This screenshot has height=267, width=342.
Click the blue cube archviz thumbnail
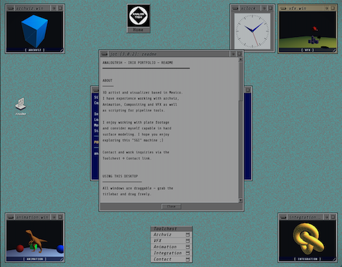click(x=35, y=30)
